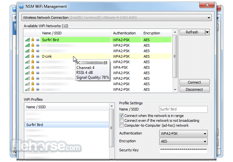Click WiFi Profiles list scroll up arrow
Image resolution: width=233 pixels, height=162 pixels.
112,106
